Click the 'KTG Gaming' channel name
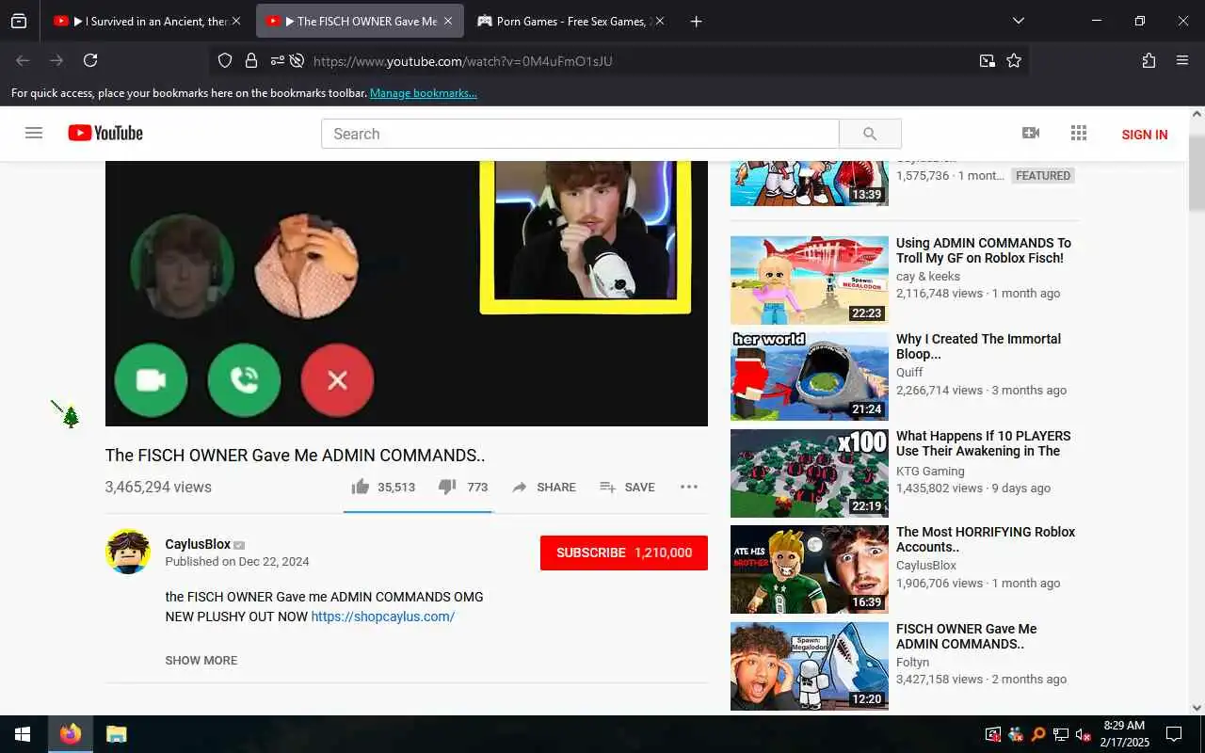 (x=930, y=471)
